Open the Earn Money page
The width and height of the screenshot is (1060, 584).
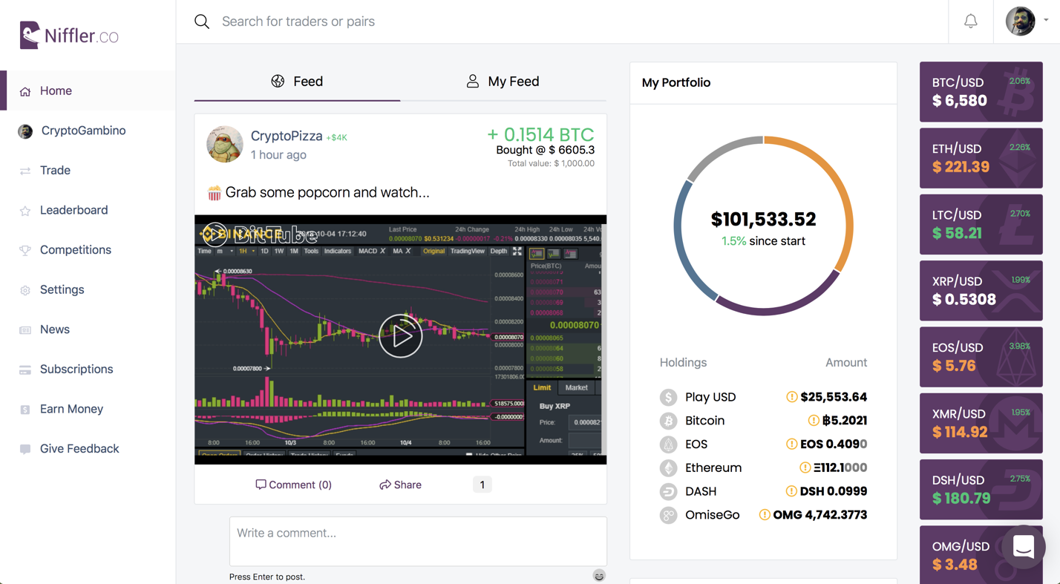(x=88, y=409)
